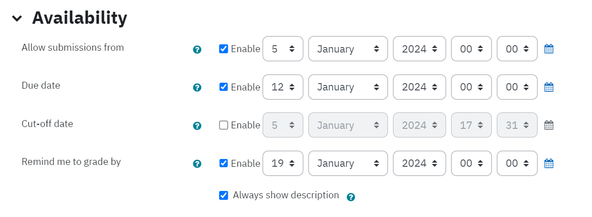Open the day dropdown showing 19
This screenshot has height=217, width=592.
point(283,163)
